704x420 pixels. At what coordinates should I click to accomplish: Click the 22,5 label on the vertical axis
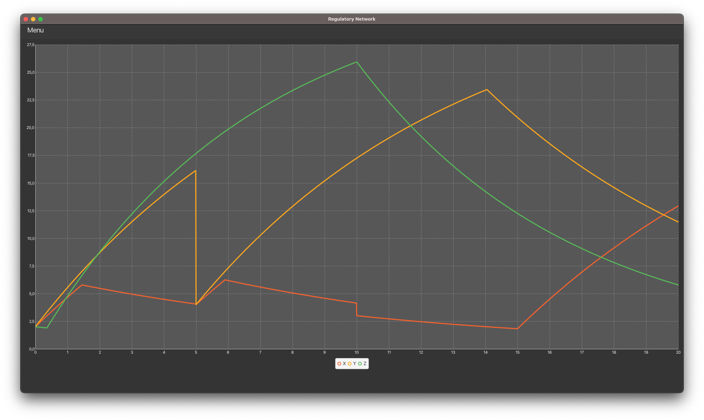31,100
